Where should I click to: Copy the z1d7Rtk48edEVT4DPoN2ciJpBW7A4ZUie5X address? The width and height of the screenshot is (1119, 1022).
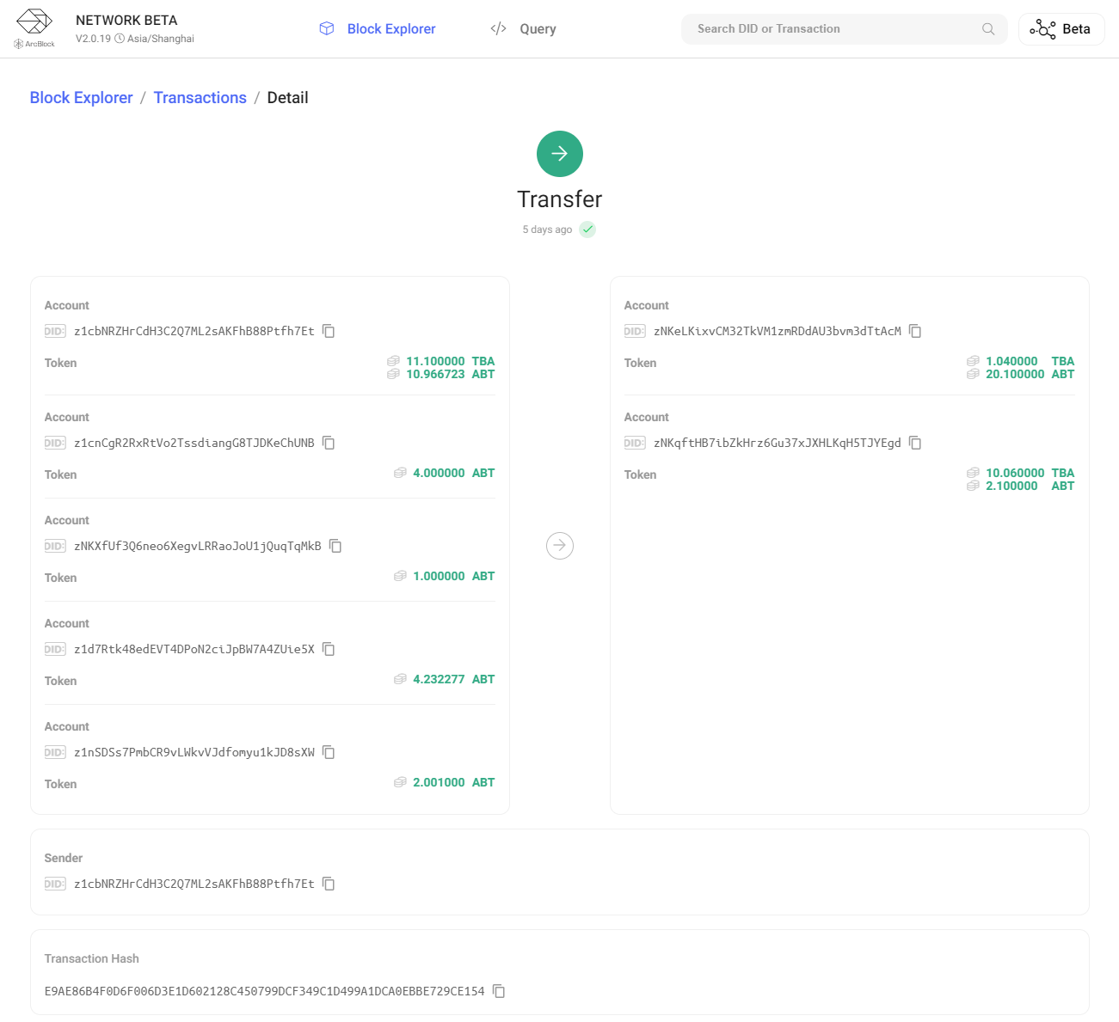[x=329, y=649]
